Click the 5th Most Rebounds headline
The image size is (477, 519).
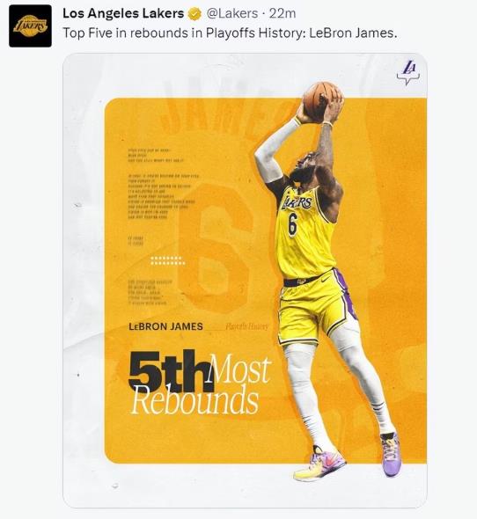pos(200,383)
